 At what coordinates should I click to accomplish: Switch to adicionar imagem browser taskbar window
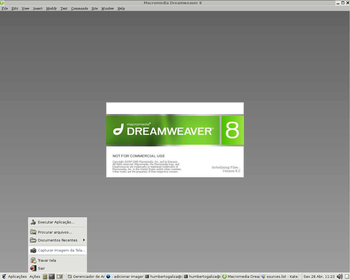pos(125,276)
